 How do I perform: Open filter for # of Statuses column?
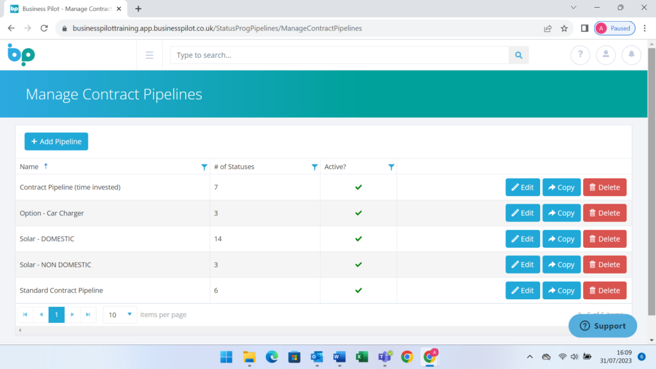(x=314, y=167)
